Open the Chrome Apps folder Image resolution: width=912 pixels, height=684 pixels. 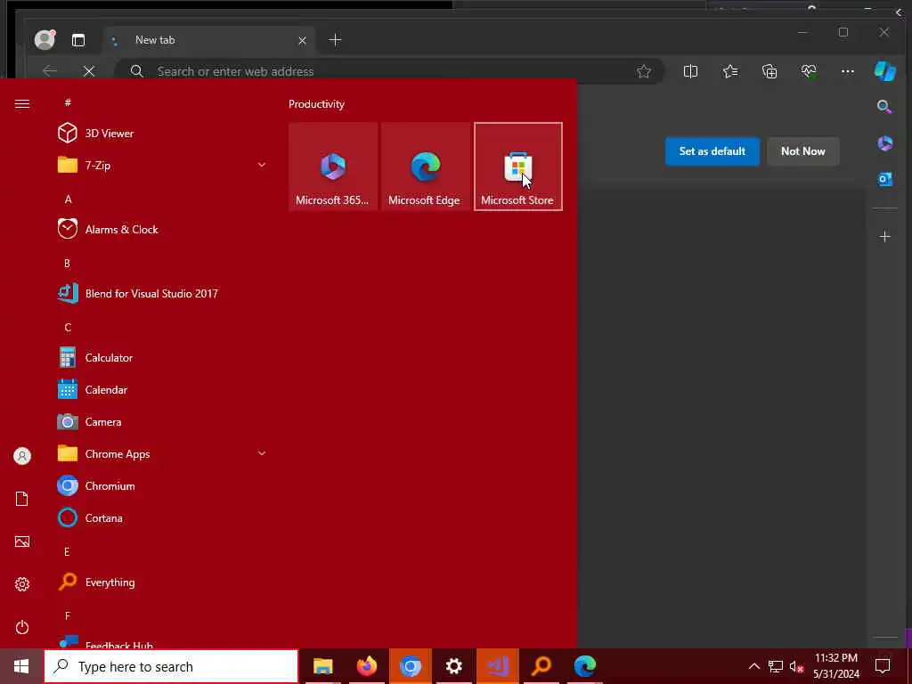coord(163,453)
